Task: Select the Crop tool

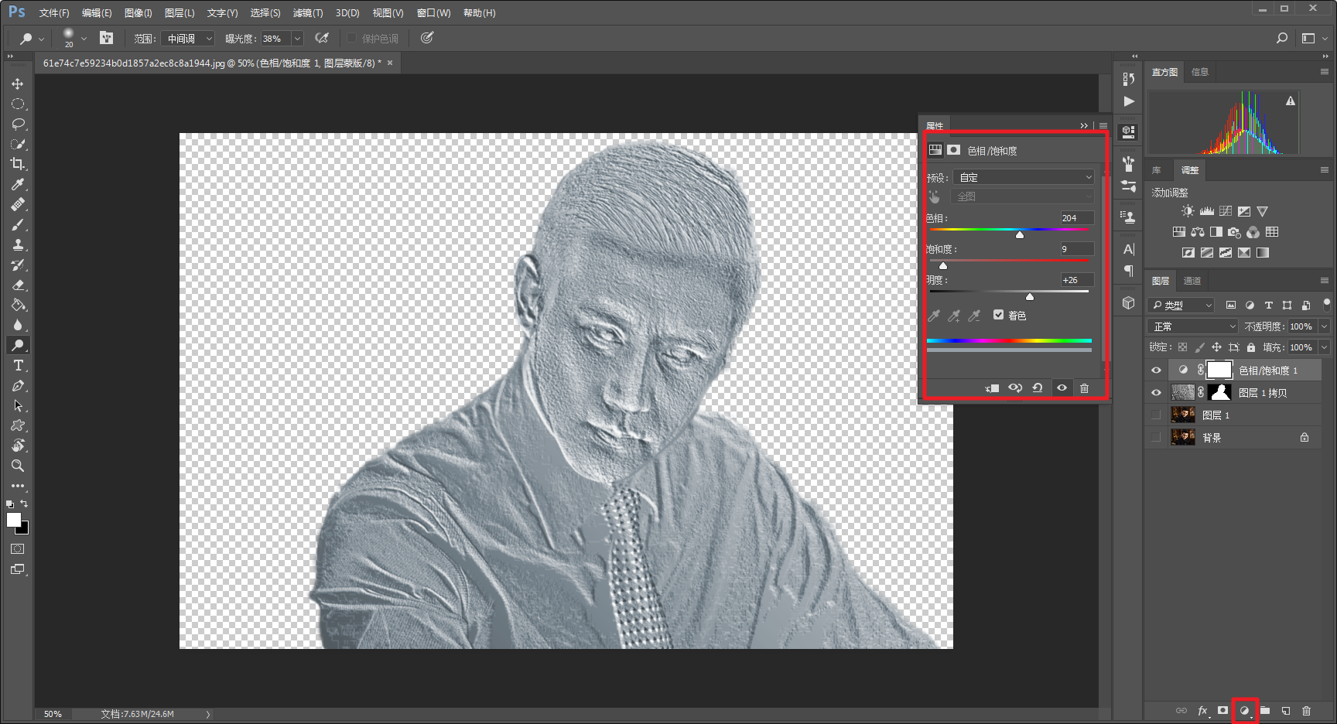Action: (18, 164)
